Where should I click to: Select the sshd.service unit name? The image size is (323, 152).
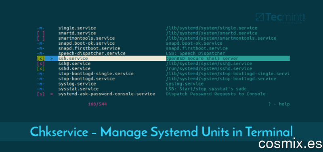(74, 69)
